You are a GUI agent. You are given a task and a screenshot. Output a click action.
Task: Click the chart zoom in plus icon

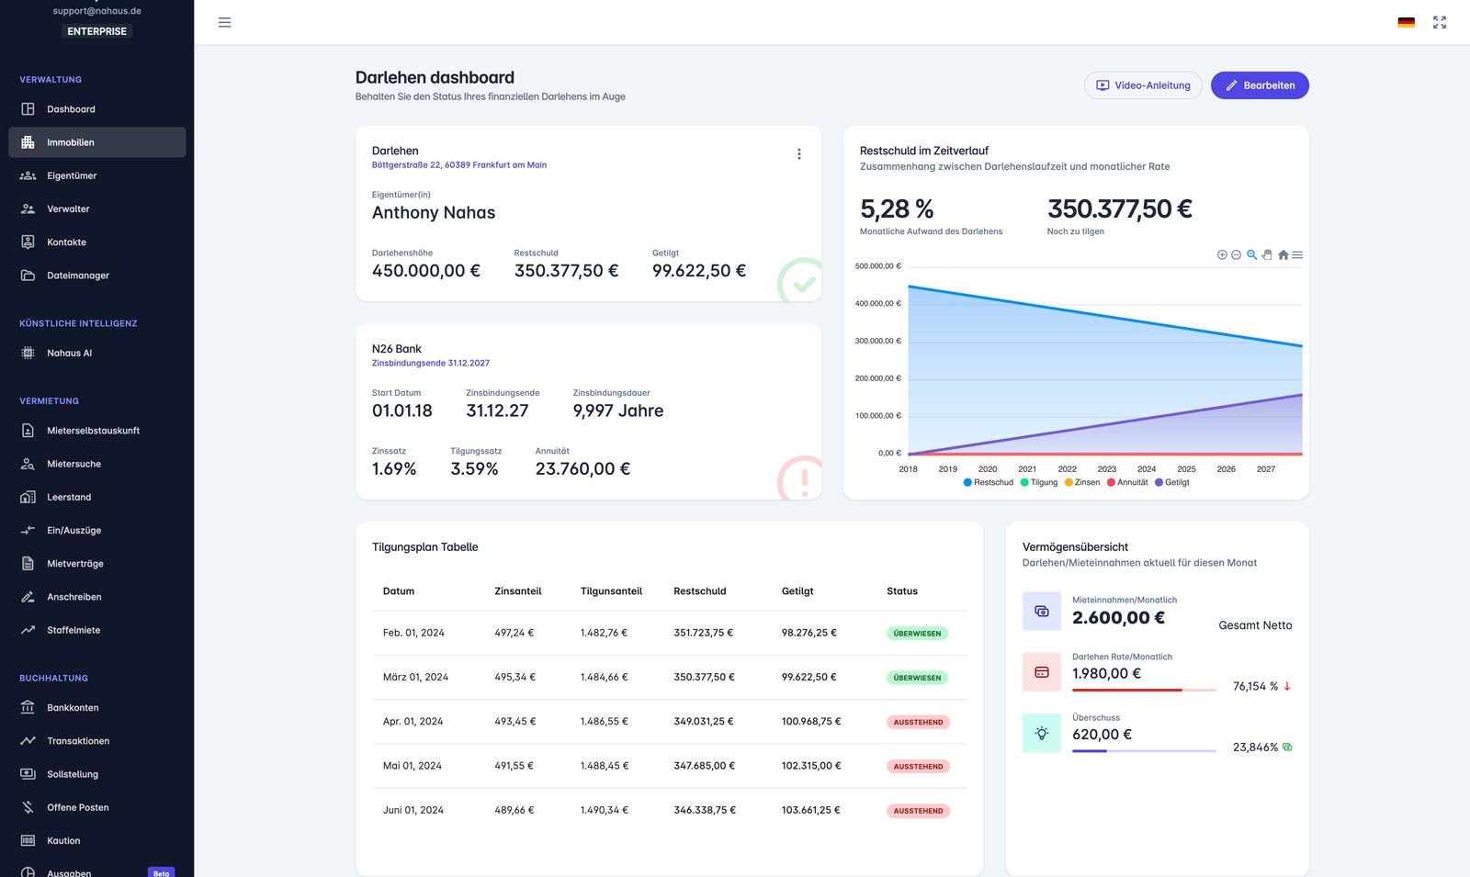1222,255
